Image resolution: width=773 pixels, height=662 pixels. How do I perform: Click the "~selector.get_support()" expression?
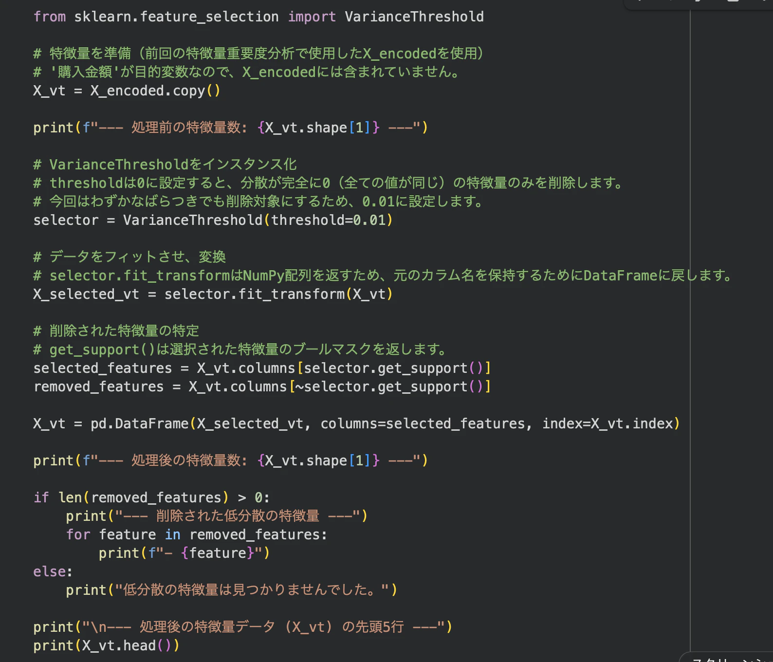(x=389, y=386)
